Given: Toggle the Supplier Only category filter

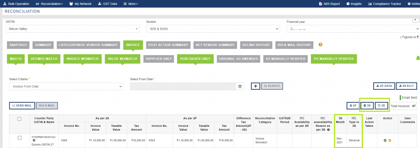Looking at the screenshot, I should pyautogui.click(x=159, y=59).
